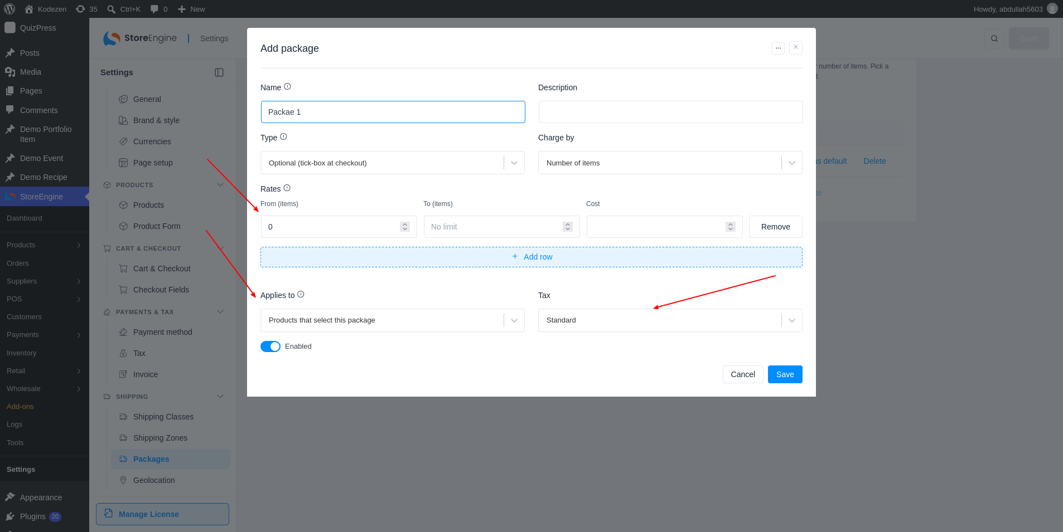Click the user avatar in admin bar
1063x532 pixels.
coord(1052,9)
